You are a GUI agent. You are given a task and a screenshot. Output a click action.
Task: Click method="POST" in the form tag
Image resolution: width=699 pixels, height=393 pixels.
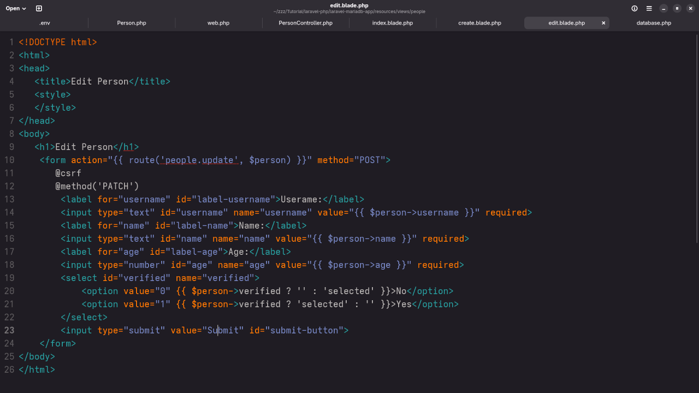351,160
